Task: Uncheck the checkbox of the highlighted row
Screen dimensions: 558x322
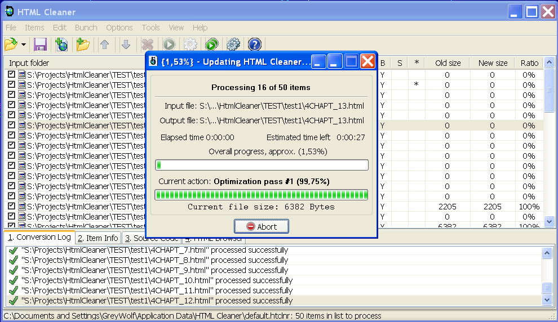Action: click(11, 125)
